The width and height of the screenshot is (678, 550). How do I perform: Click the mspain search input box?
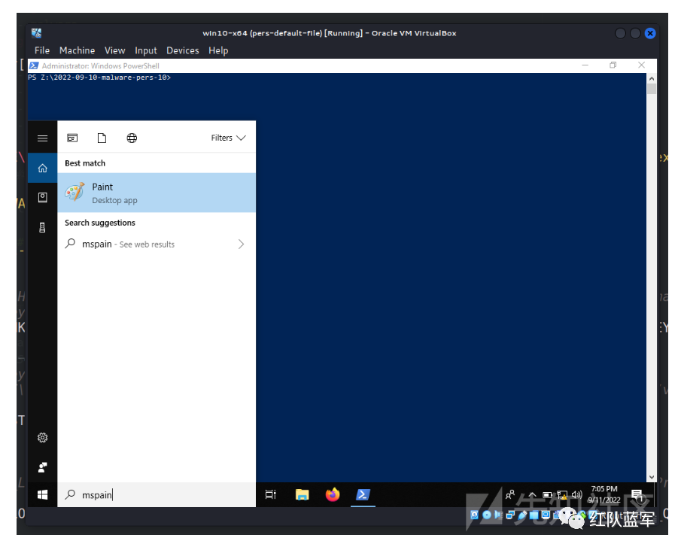point(157,494)
